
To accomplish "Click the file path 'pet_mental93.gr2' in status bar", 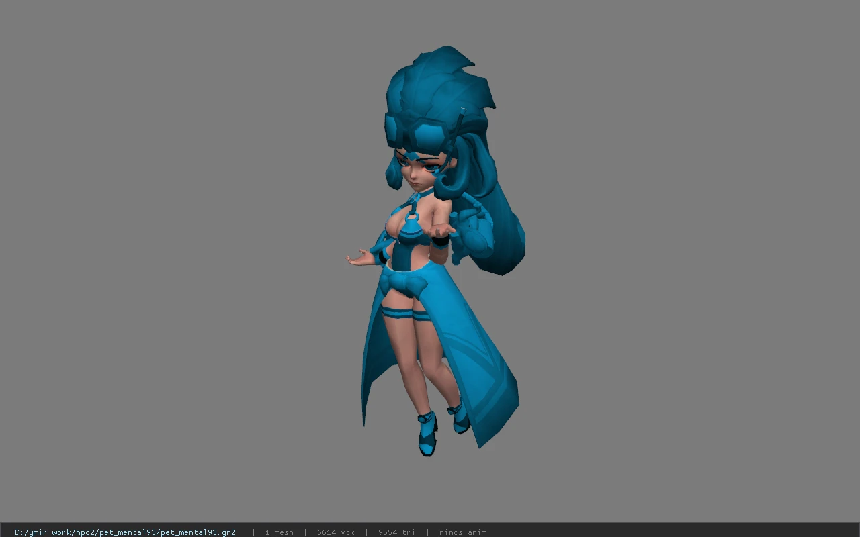I will click(x=125, y=532).
